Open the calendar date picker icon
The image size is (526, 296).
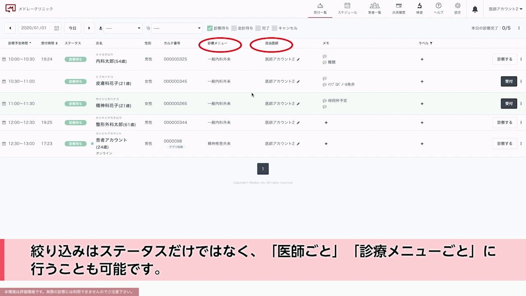pyautogui.click(x=57, y=28)
